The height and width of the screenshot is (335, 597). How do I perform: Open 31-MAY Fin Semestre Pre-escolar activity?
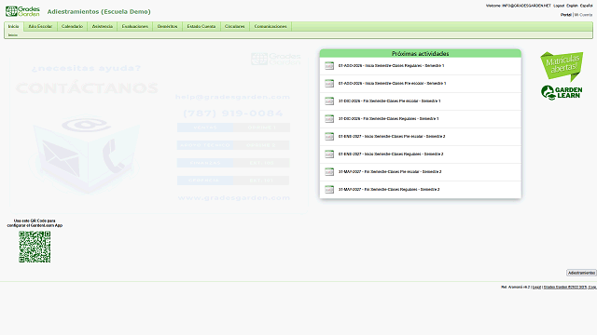[390, 171]
